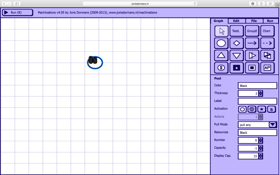The height and width of the screenshot is (175, 280).
Task: Switch to the Edit tab
Action: click(x=237, y=21)
